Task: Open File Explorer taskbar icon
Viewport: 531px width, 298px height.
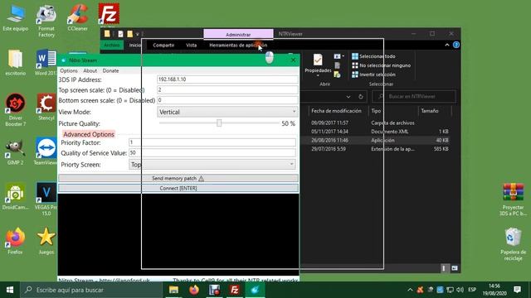Action: click(x=173, y=290)
